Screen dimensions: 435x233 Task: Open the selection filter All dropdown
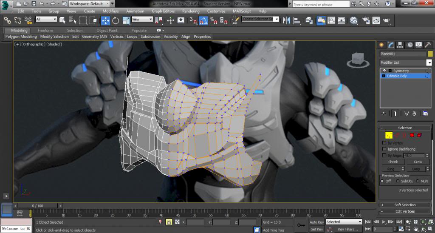tap(46, 20)
